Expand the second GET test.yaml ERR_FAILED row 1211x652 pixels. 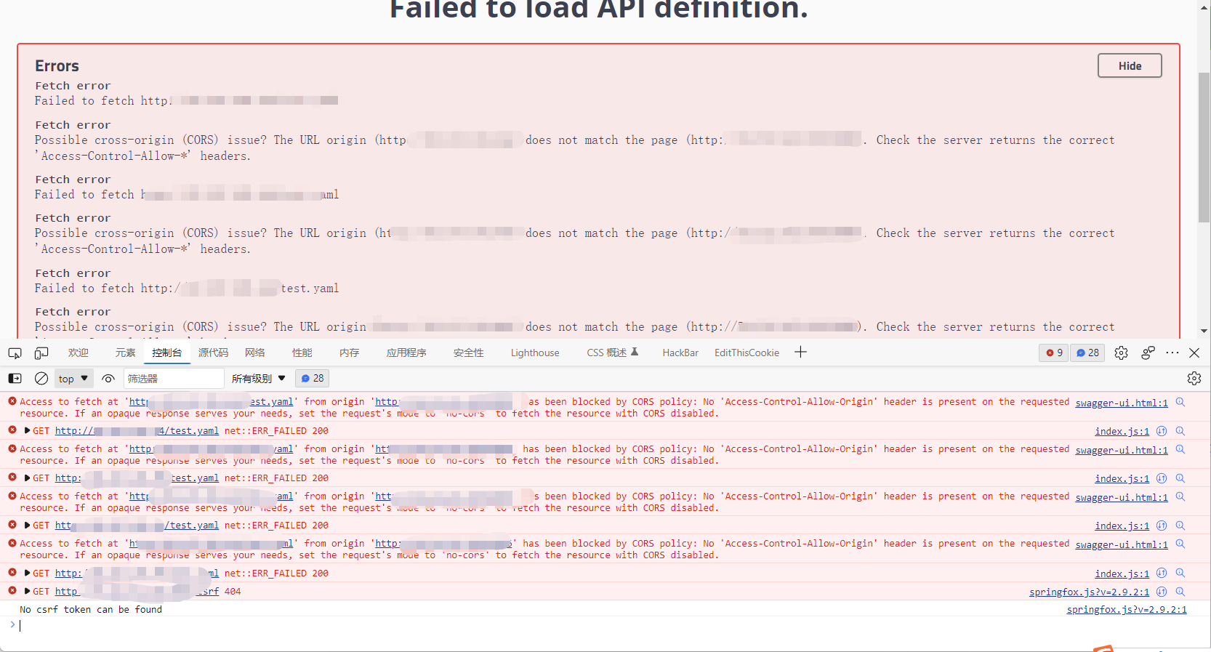coord(28,478)
